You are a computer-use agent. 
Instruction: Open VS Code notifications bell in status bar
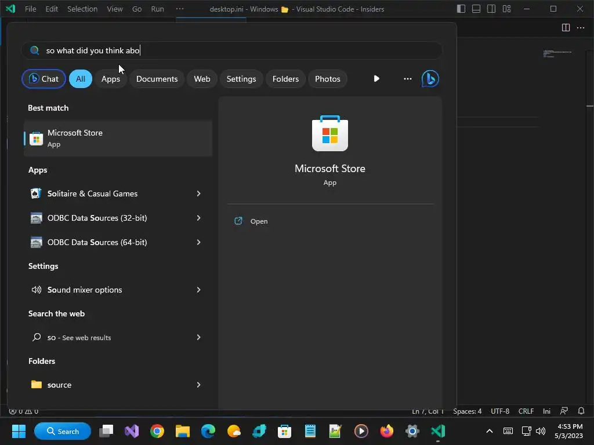pyautogui.click(x=581, y=411)
